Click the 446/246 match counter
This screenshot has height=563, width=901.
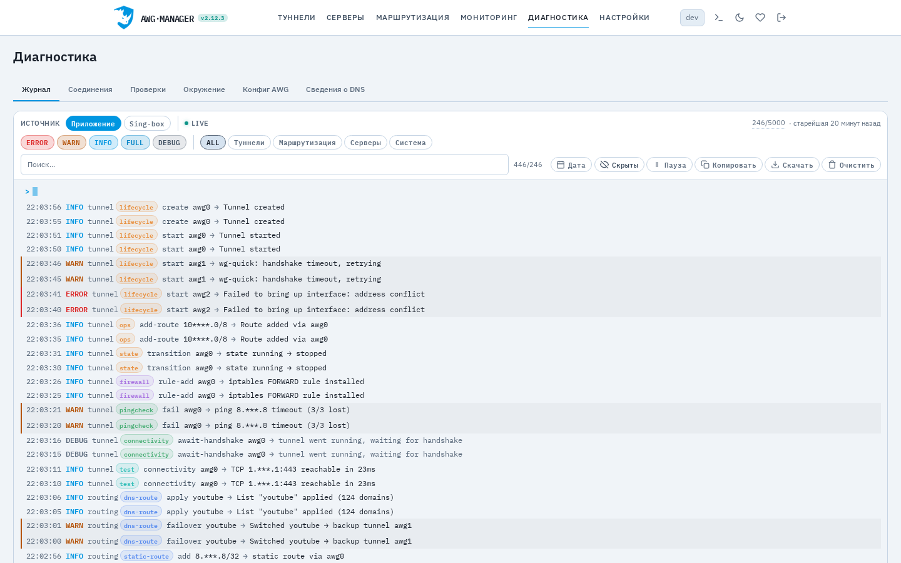click(528, 165)
